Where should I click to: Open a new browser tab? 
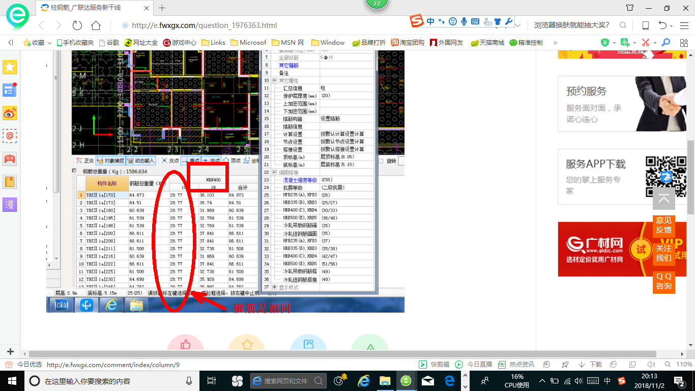tap(162, 8)
